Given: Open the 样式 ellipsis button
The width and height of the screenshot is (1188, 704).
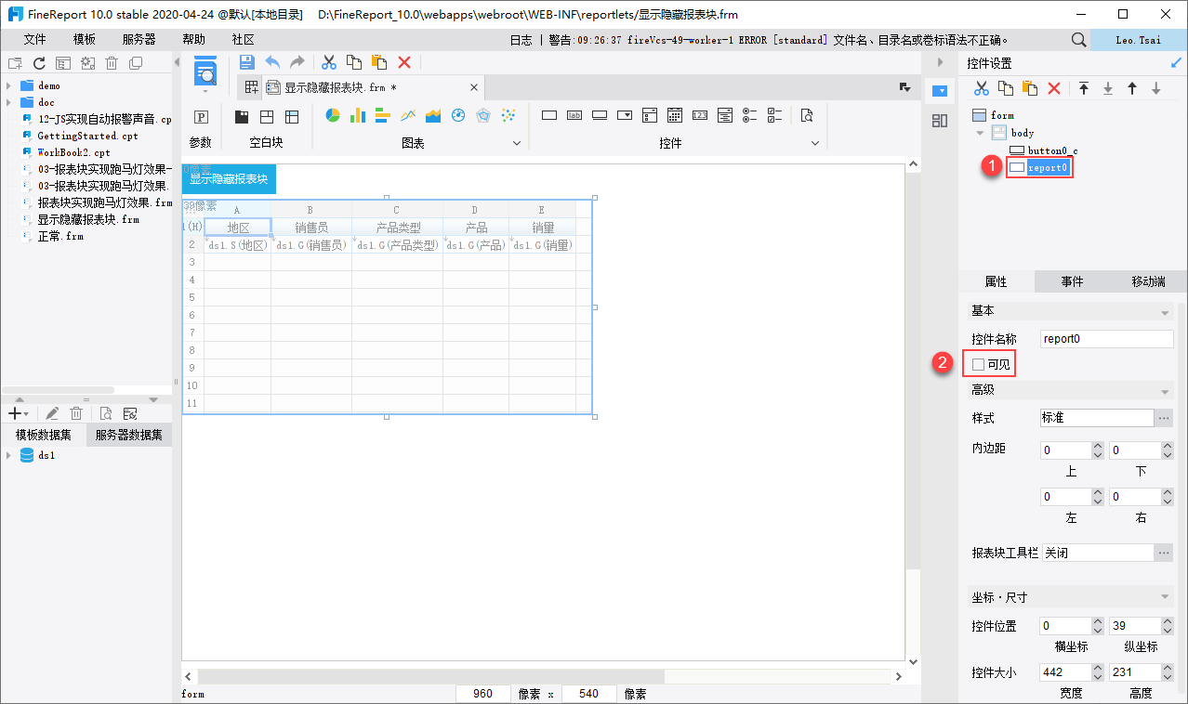Looking at the screenshot, I should click(x=1164, y=418).
